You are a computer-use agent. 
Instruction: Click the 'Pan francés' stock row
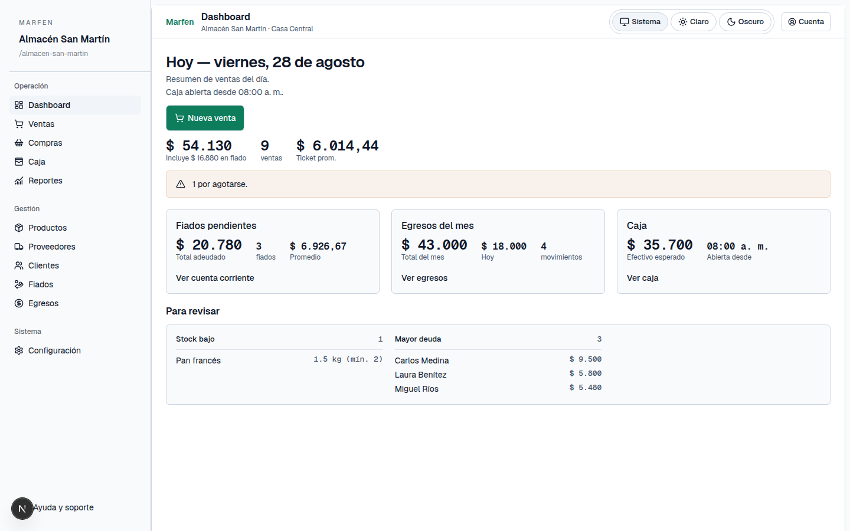(x=279, y=360)
